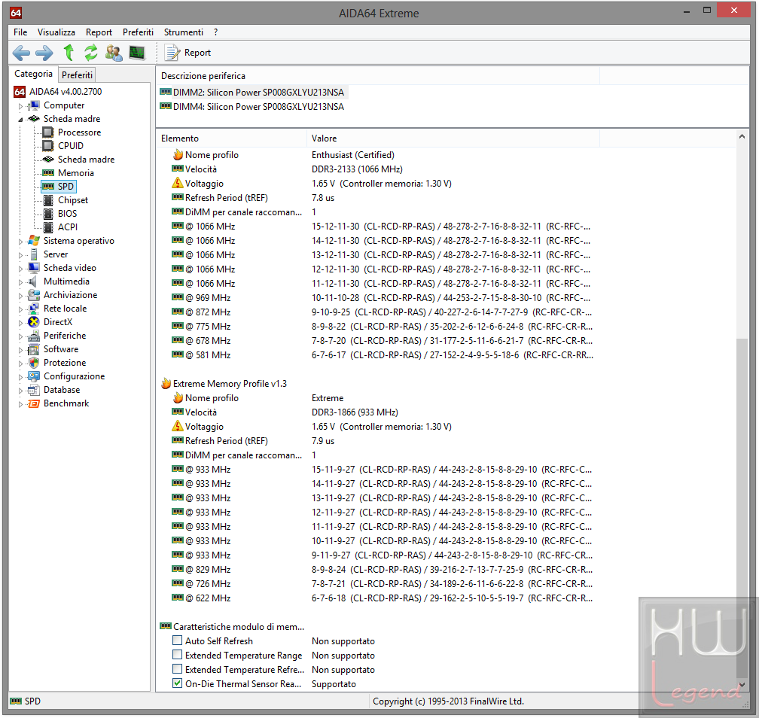Expand the Computer tree node
759x718 pixels.
[x=20, y=106]
